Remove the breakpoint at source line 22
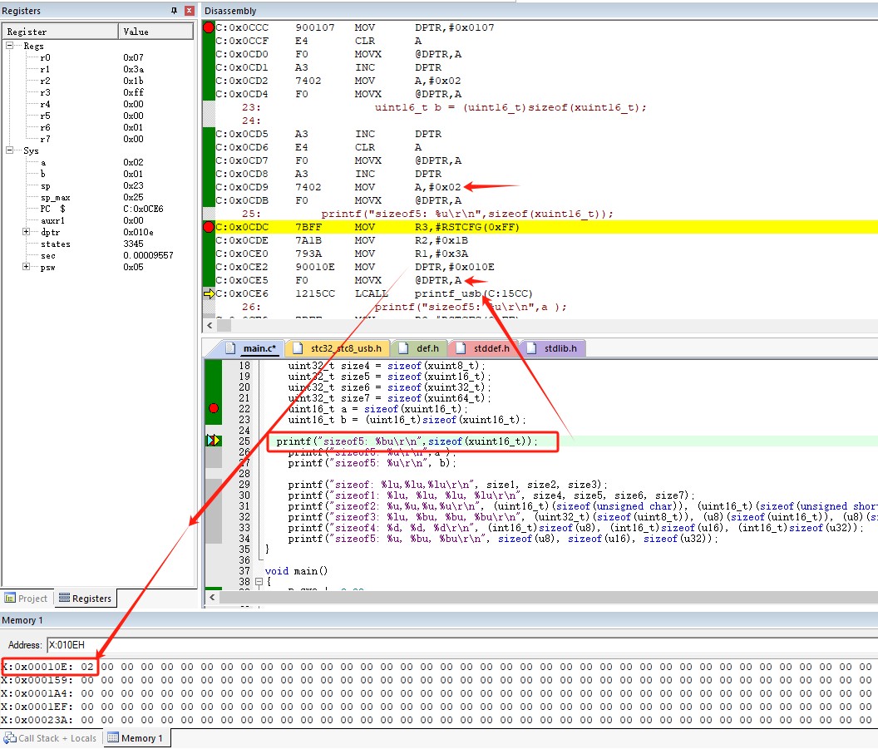This screenshot has width=878, height=749. click(x=214, y=408)
